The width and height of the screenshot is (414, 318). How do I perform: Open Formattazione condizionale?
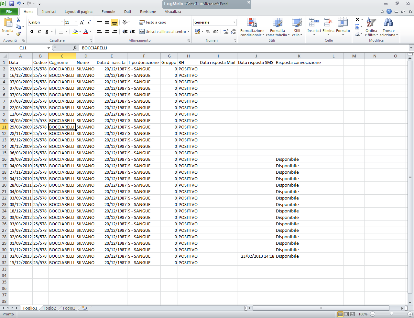pos(252,27)
